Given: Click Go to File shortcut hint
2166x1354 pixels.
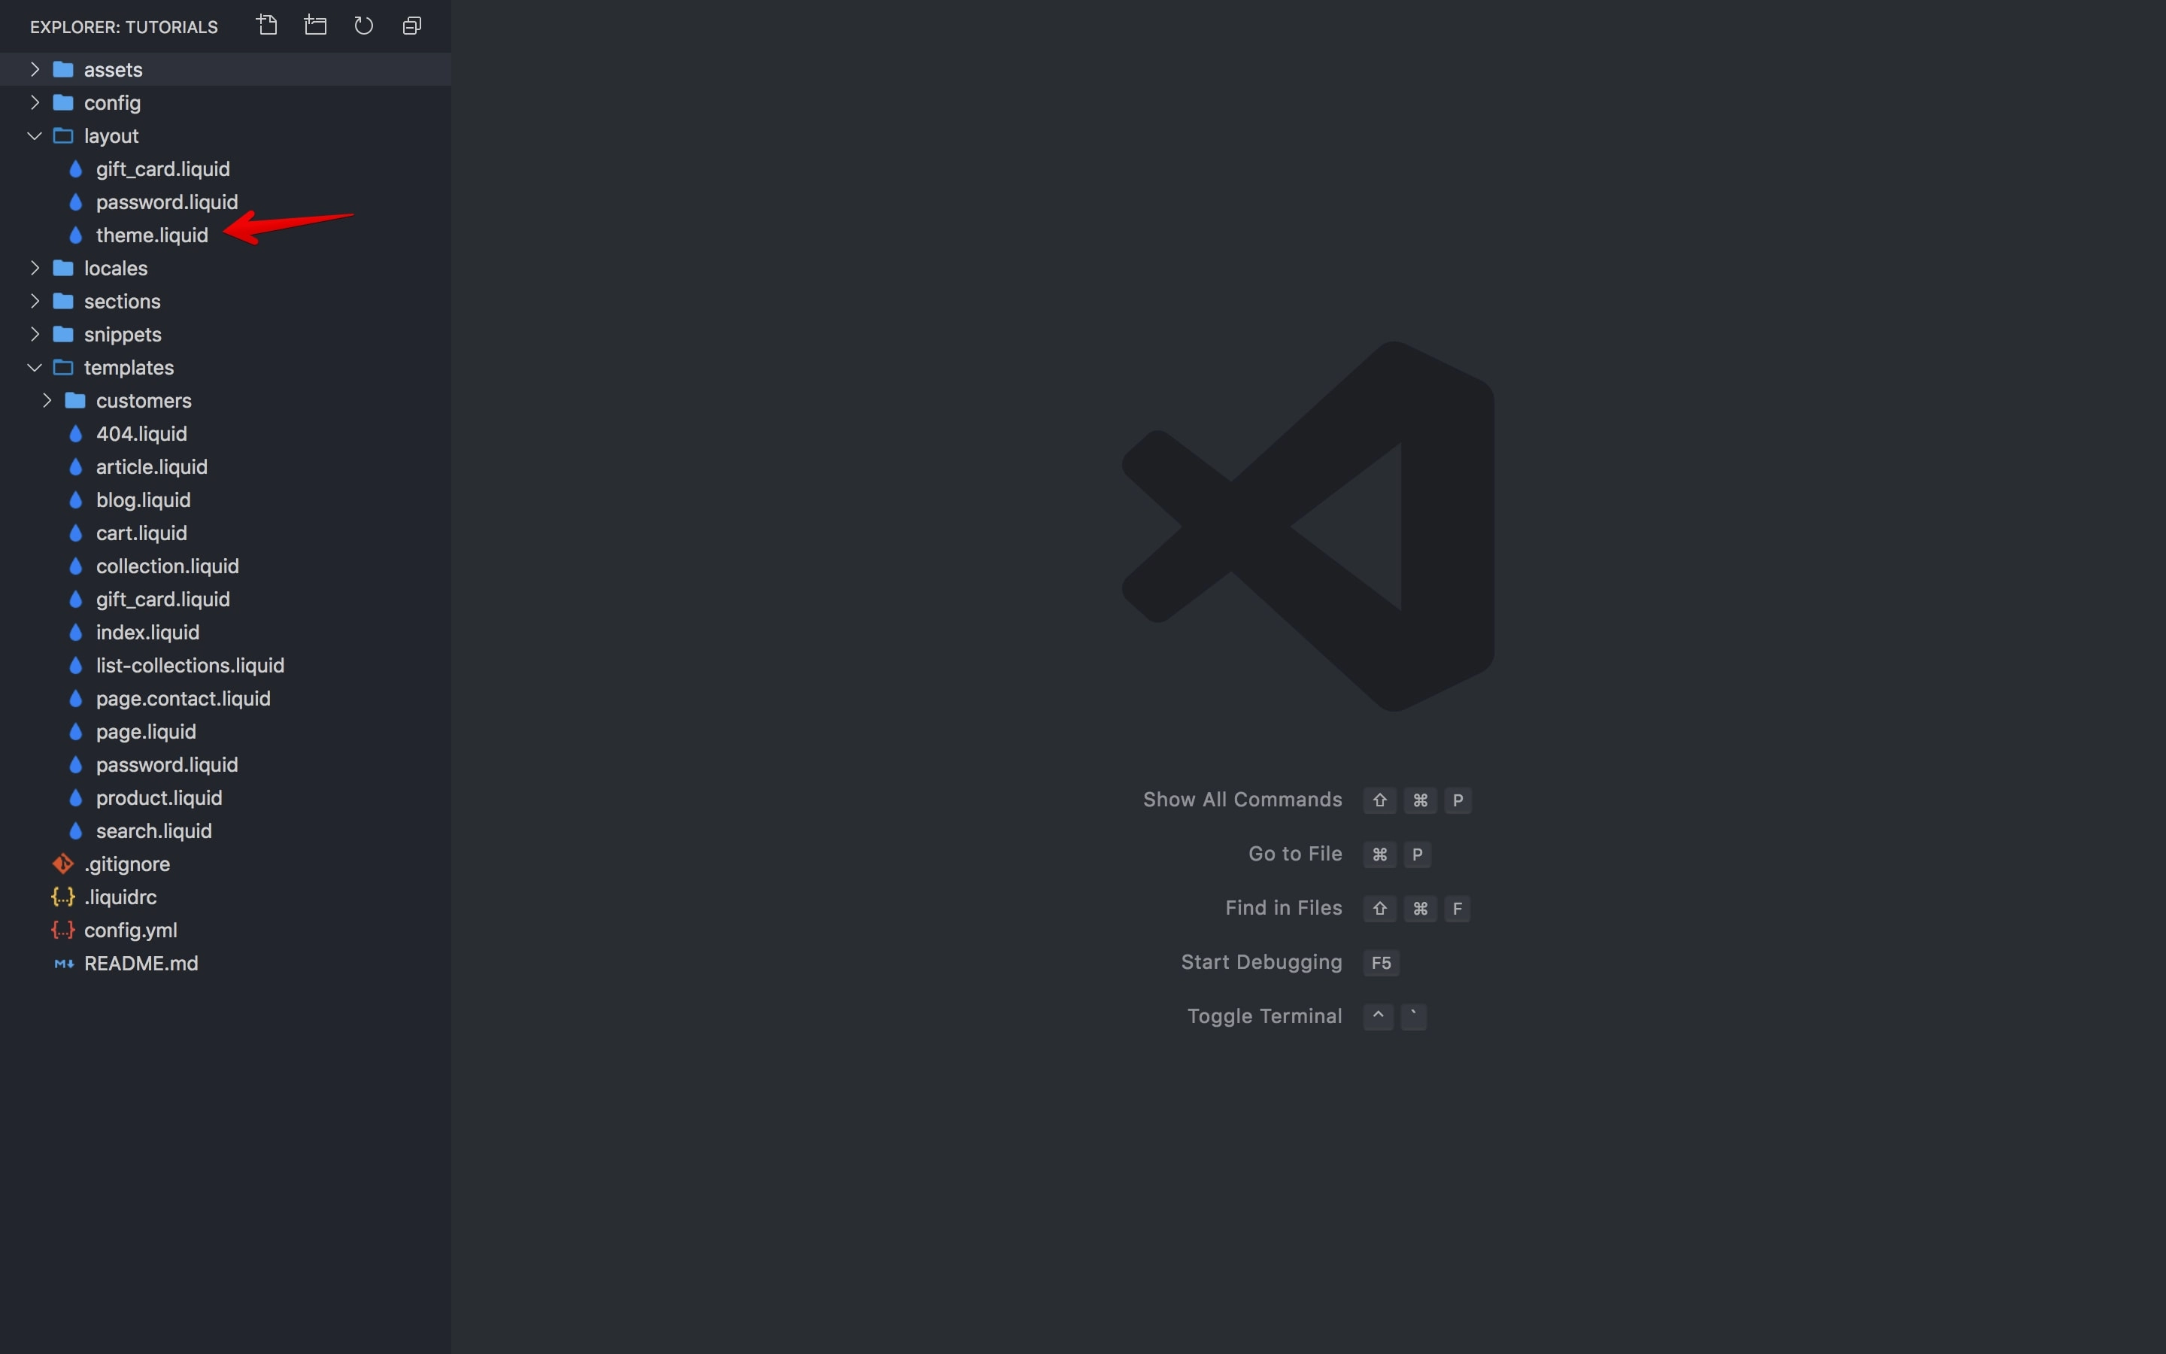Looking at the screenshot, I should coord(1295,855).
